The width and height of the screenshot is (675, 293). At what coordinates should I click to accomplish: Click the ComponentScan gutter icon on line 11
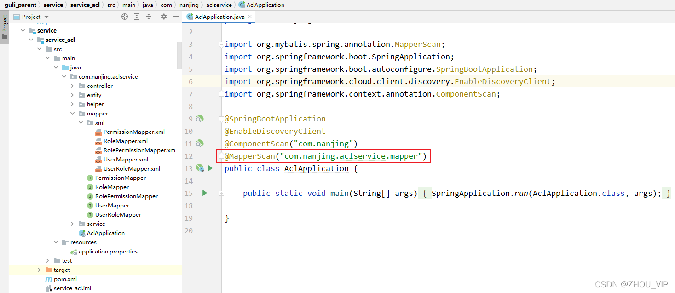200,144
